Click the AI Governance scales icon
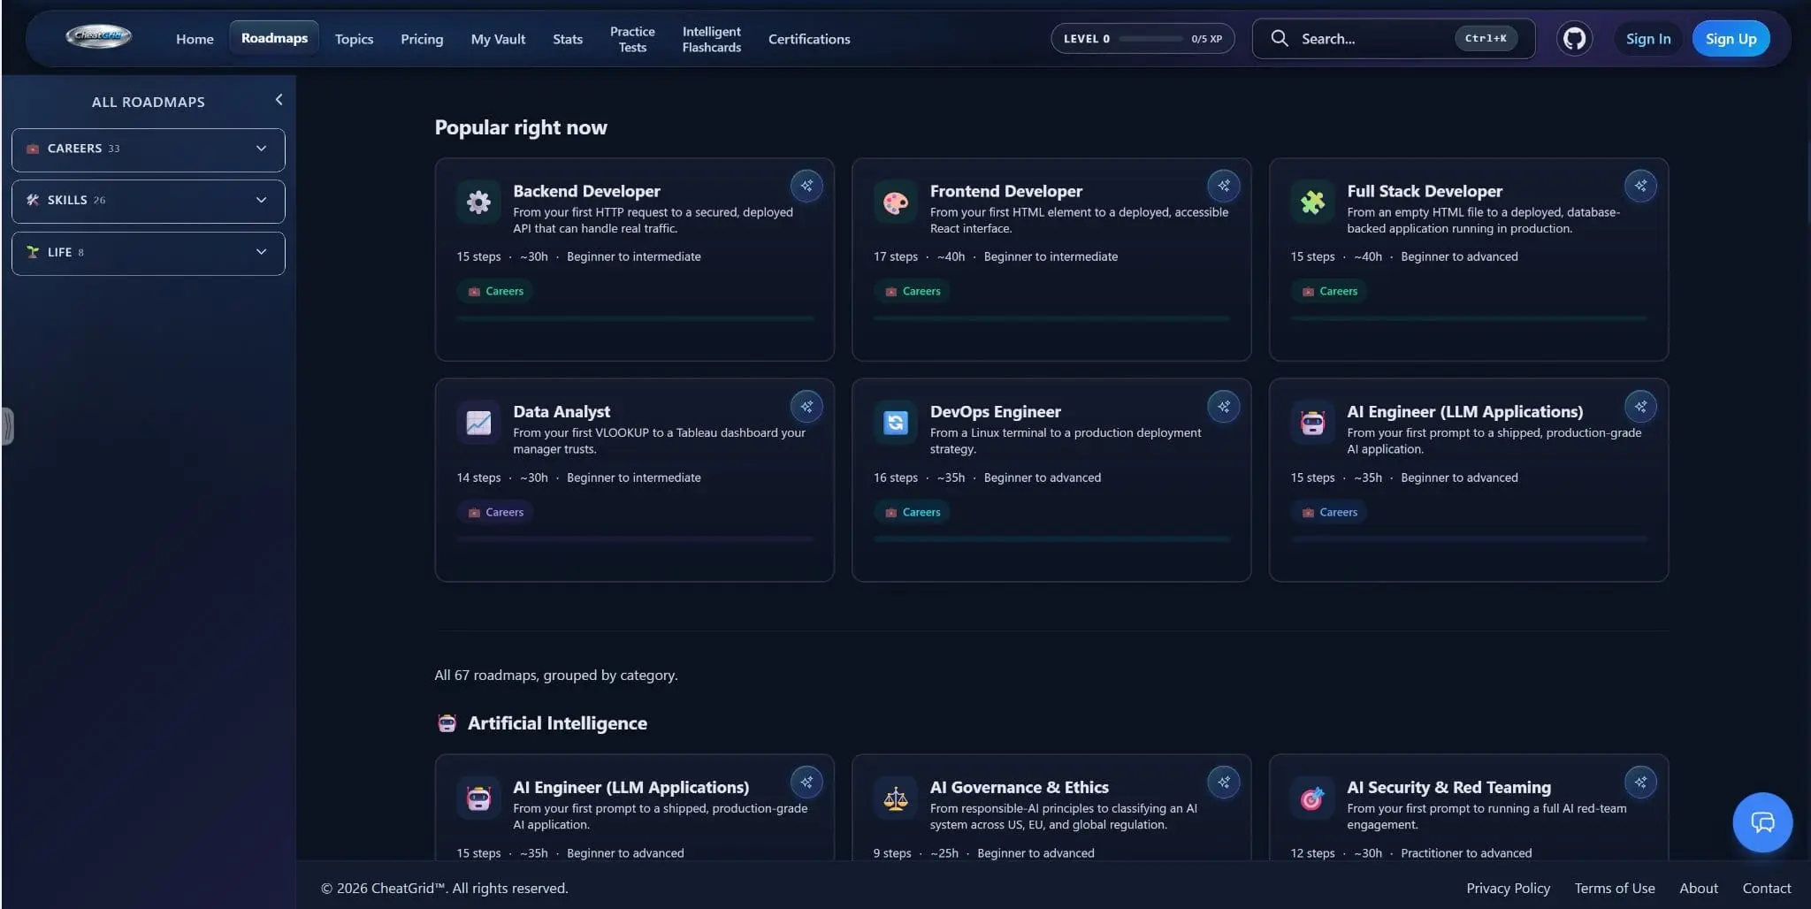This screenshot has width=1811, height=909. [x=895, y=798]
